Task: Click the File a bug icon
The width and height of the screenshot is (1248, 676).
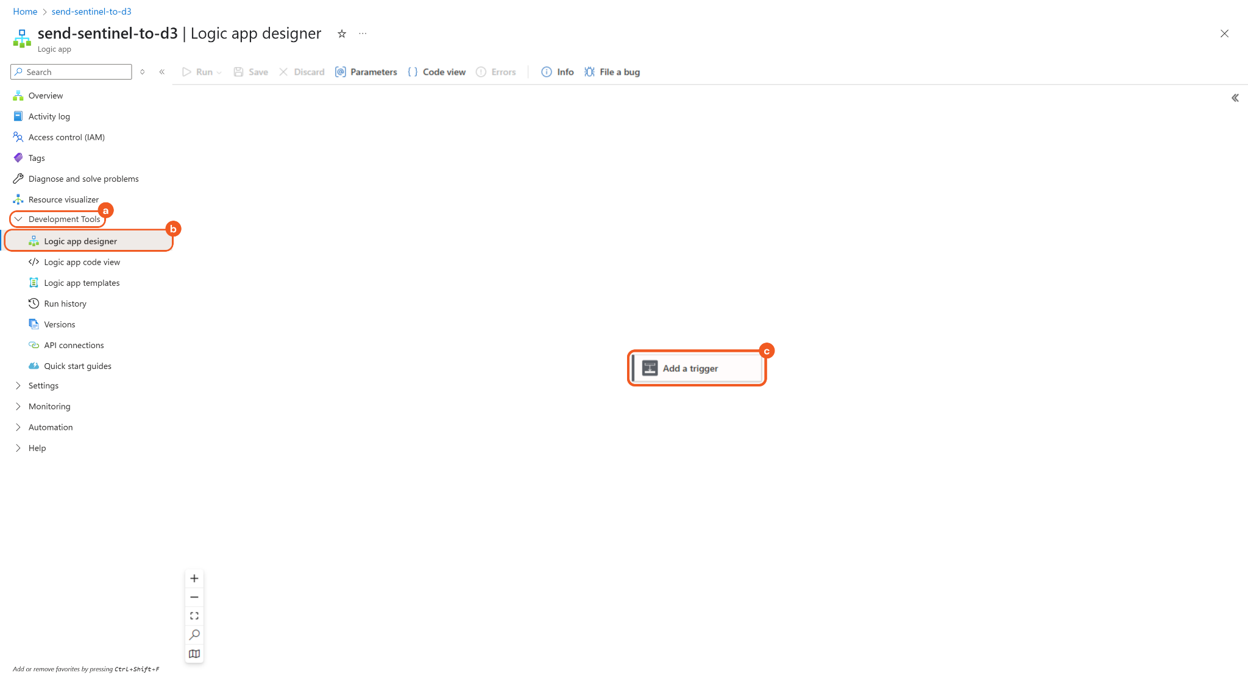Action: [x=590, y=72]
